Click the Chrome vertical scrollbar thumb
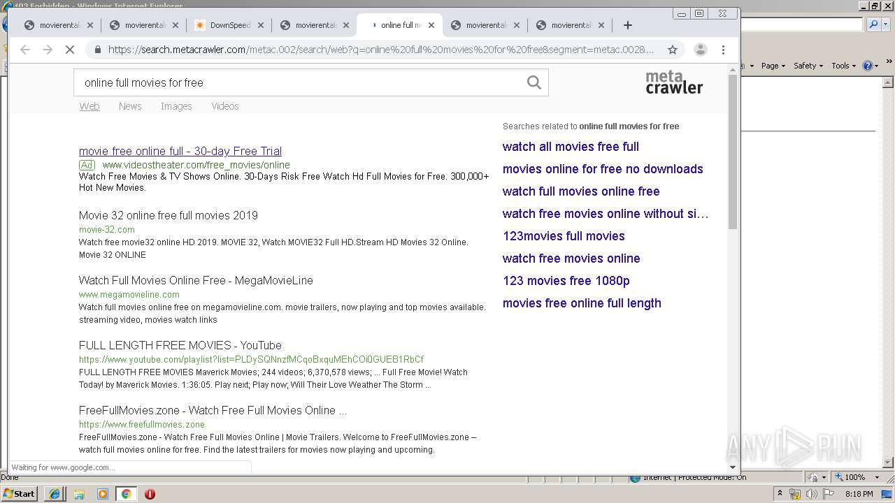The width and height of the screenshot is (895, 503). tap(733, 152)
